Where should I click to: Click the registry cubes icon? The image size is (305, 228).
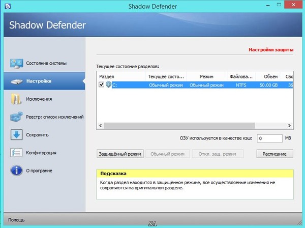(x=17, y=117)
